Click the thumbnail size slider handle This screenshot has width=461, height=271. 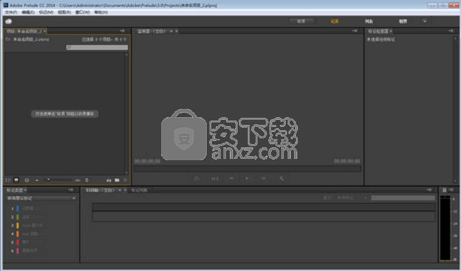click(49, 180)
